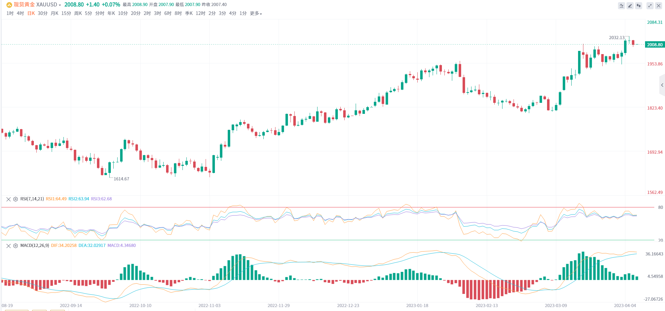Open the technical indicators icon
This screenshot has height=311, width=665.
tap(622, 6)
